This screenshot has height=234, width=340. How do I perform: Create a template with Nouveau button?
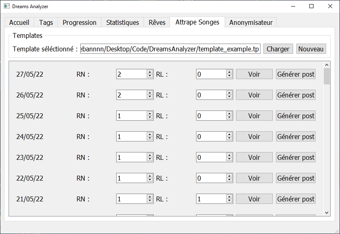311,49
